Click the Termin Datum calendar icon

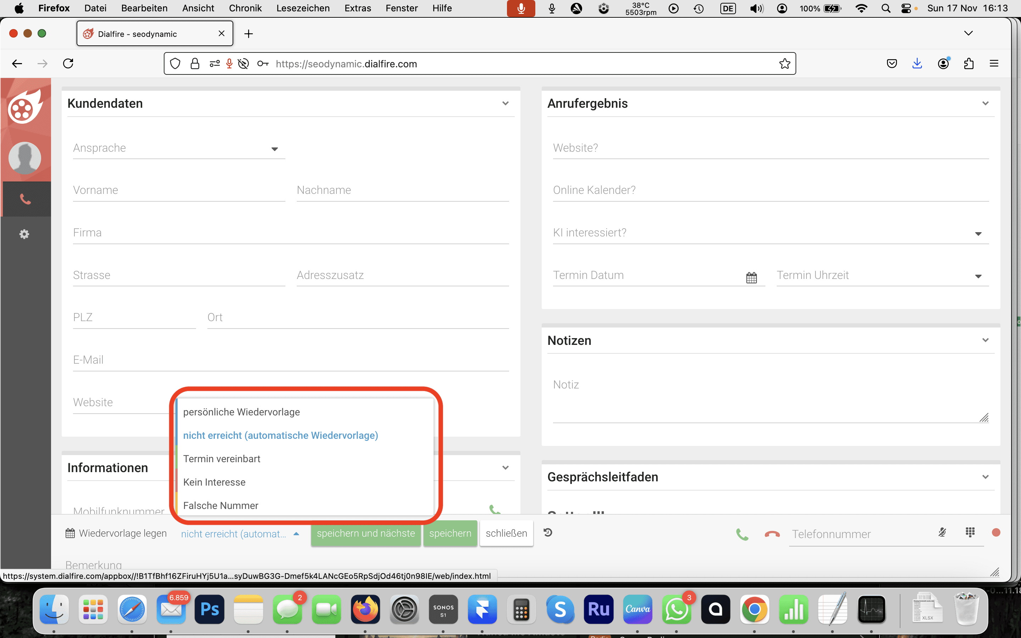(x=751, y=277)
